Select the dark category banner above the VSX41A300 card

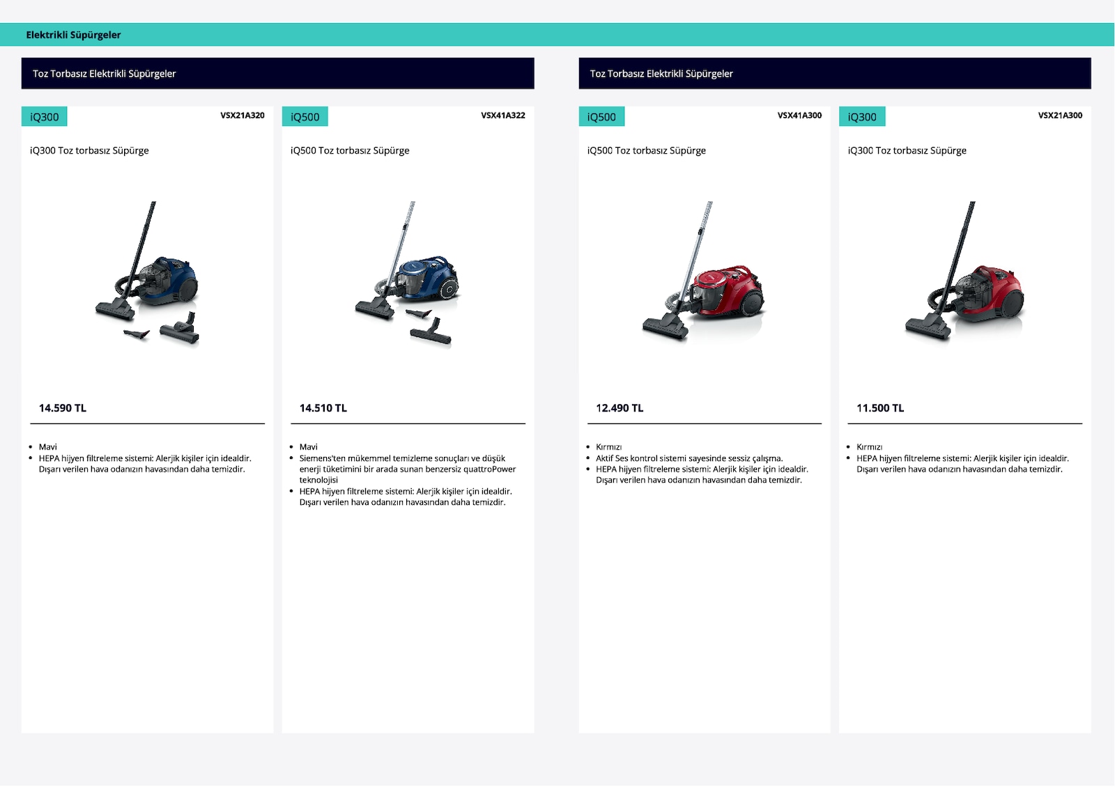point(835,73)
